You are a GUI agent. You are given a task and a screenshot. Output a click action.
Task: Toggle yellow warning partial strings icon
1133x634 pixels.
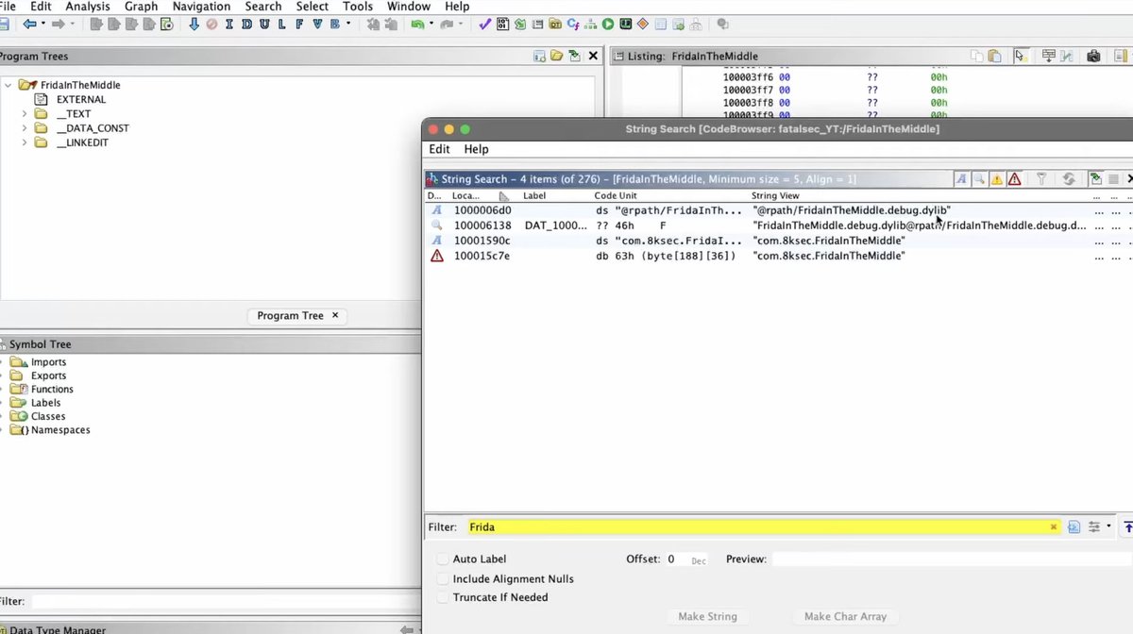click(x=997, y=179)
